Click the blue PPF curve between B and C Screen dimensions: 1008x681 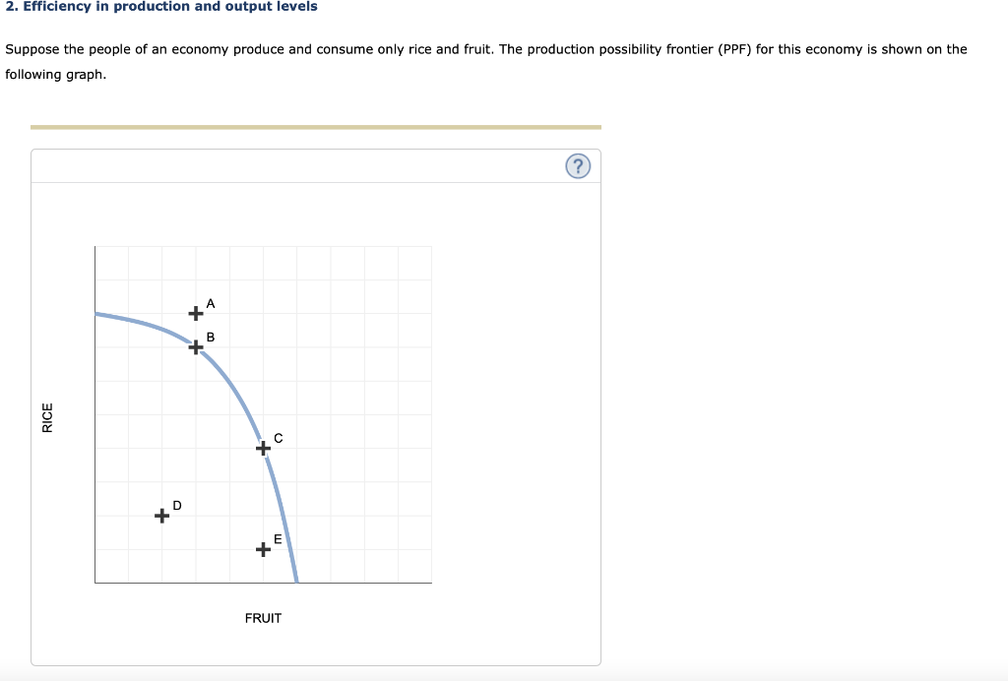[x=234, y=390]
